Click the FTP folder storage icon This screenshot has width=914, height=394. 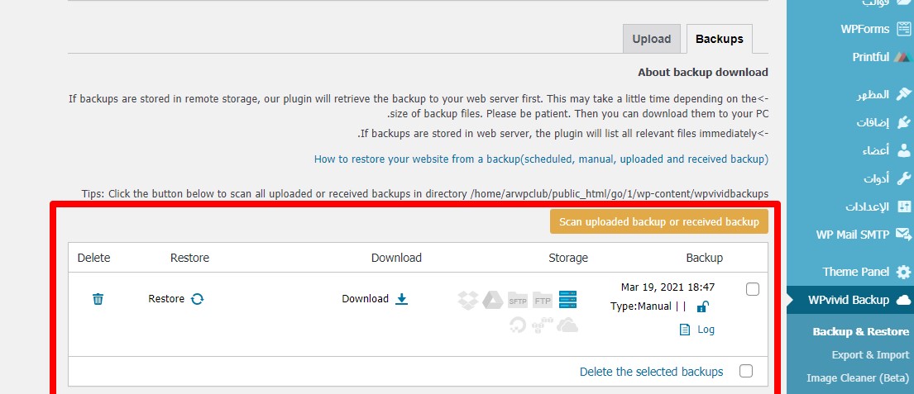click(x=543, y=300)
